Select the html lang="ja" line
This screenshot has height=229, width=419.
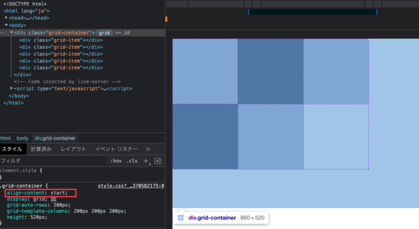coord(26,11)
